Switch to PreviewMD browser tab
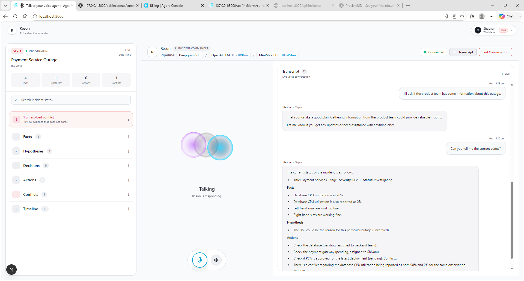Image resolution: width=524 pixels, height=281 pixels. pos(370,5)
